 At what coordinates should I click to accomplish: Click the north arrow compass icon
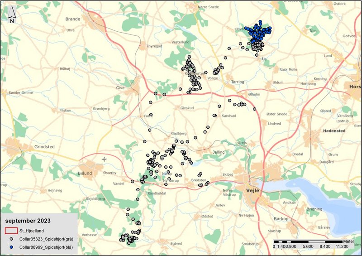pos(12,14)
